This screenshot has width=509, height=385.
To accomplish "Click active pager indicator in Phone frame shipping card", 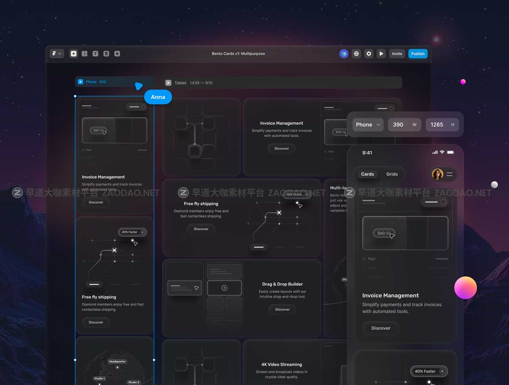I will [94, 284].
